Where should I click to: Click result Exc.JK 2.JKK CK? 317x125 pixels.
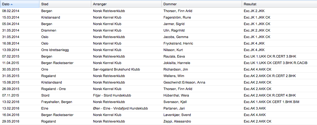(x=257, y=30)
